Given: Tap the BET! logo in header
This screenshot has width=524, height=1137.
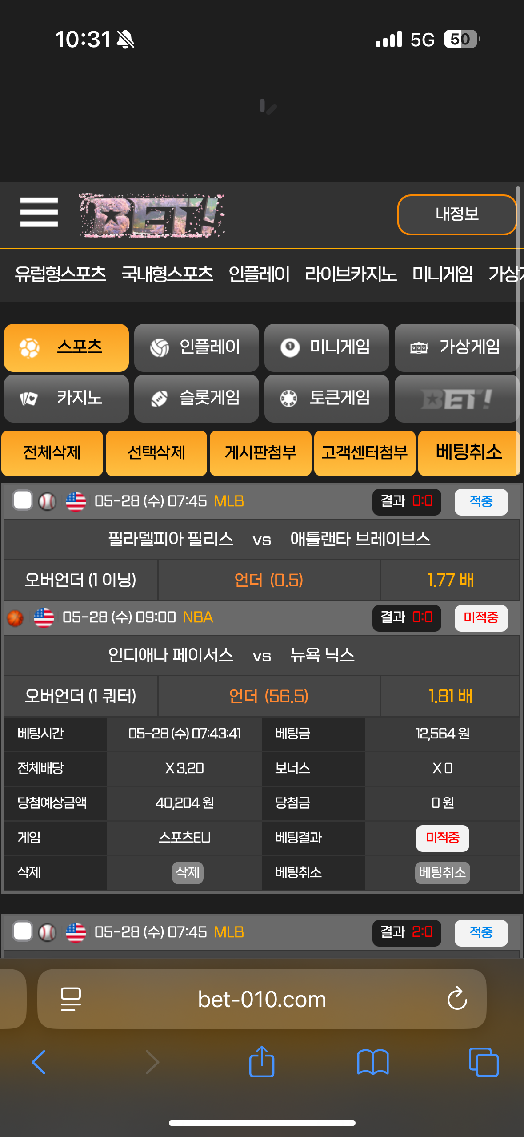Looking at the screenshot, I should pyautogui.click(x=152, y=215).
